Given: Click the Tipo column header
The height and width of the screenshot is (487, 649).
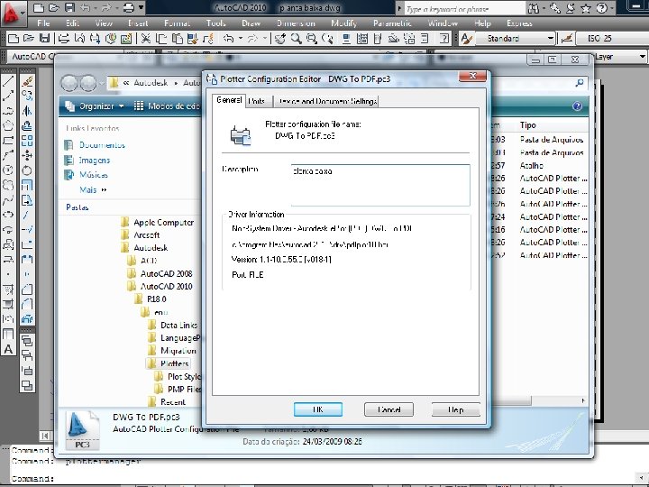Looking at the screenshot, I should (527, 125).
